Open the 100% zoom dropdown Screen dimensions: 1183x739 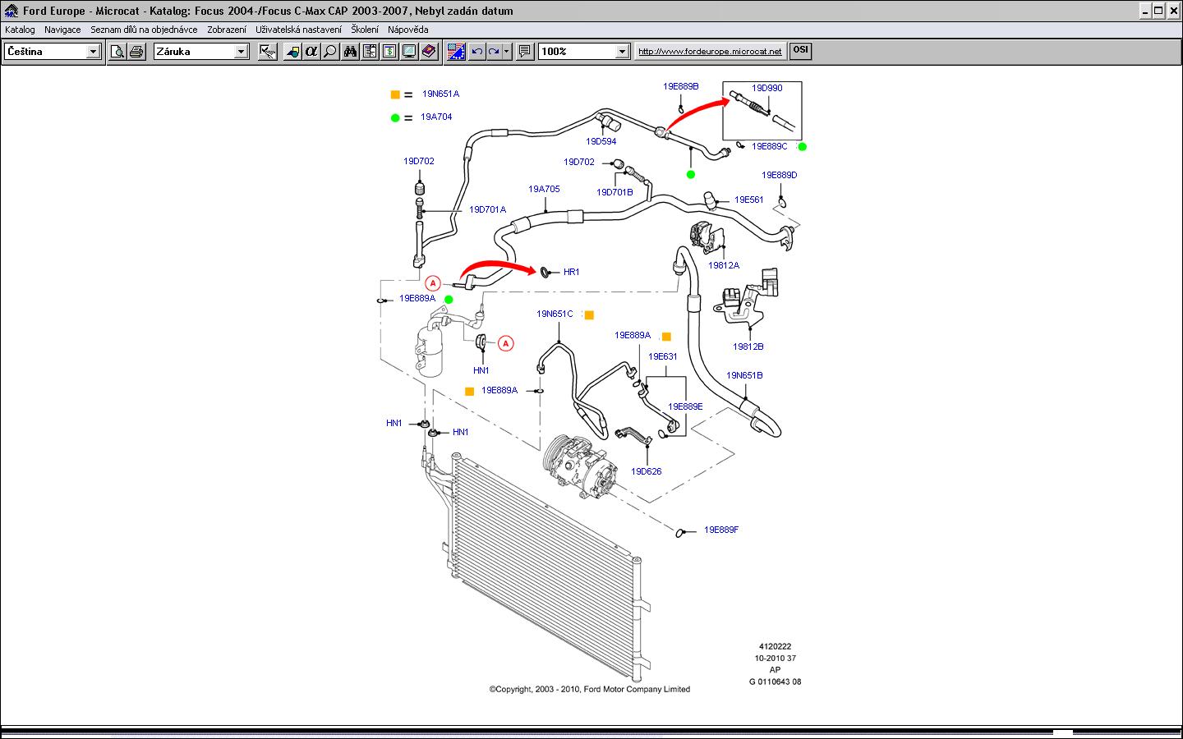click(x=622, y=52)
